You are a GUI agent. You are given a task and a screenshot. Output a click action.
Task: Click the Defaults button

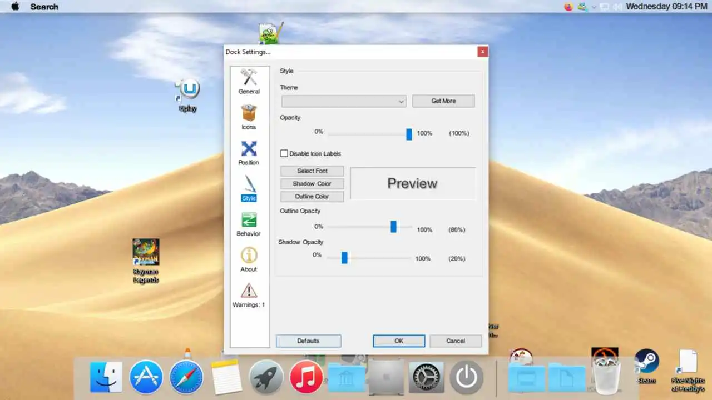pyautogui.click(x=308, y=341)
